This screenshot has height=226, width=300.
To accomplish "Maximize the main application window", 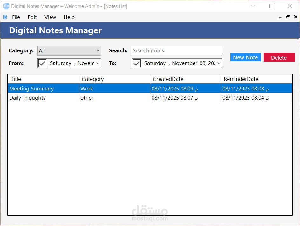I will pyautogui.click(x=271, y=6).
